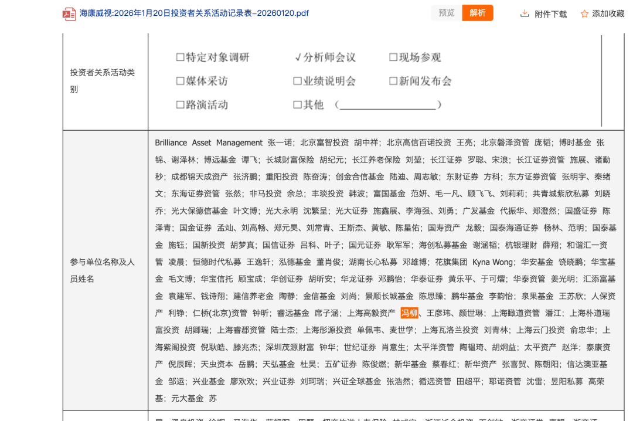Screen dimensions: 633x421
Task: Click 添加收藏 to favorite this document
Action: click(608, 13)
